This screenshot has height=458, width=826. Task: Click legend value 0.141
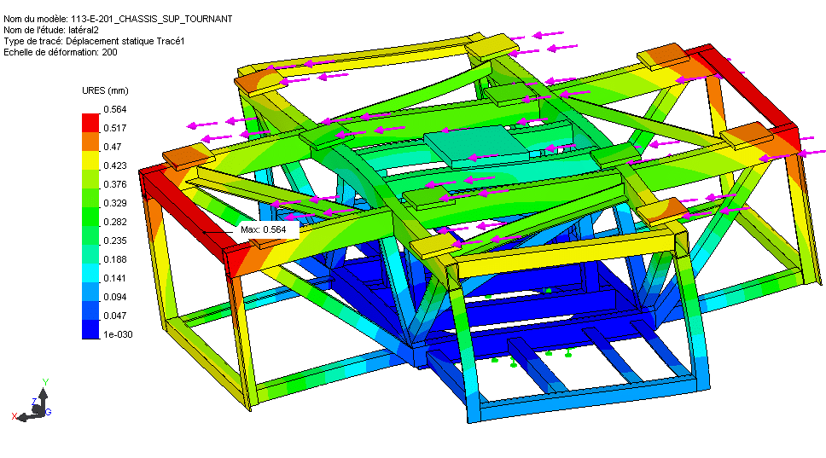pyautogui.click(x=115, y=278)
